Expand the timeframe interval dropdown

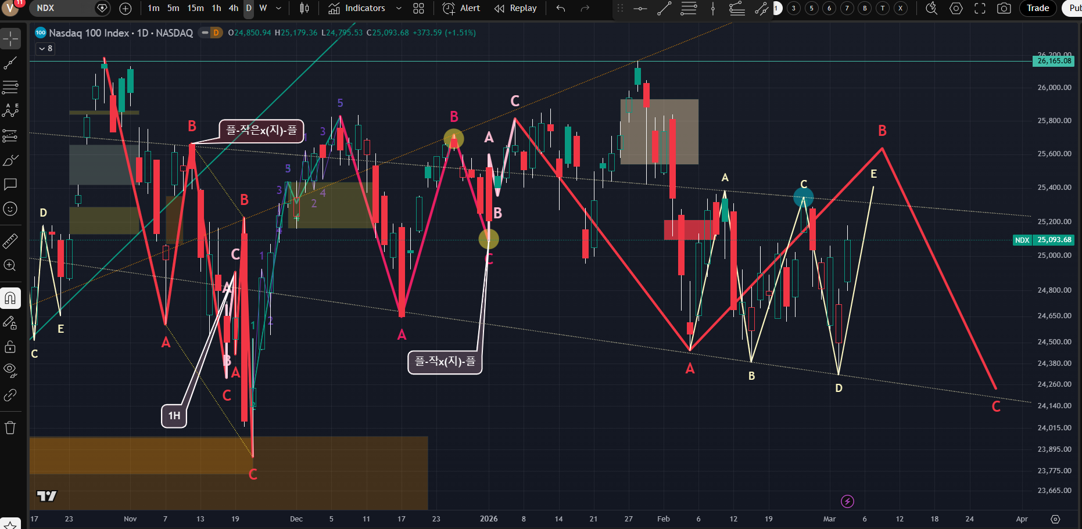pos(278,8)
